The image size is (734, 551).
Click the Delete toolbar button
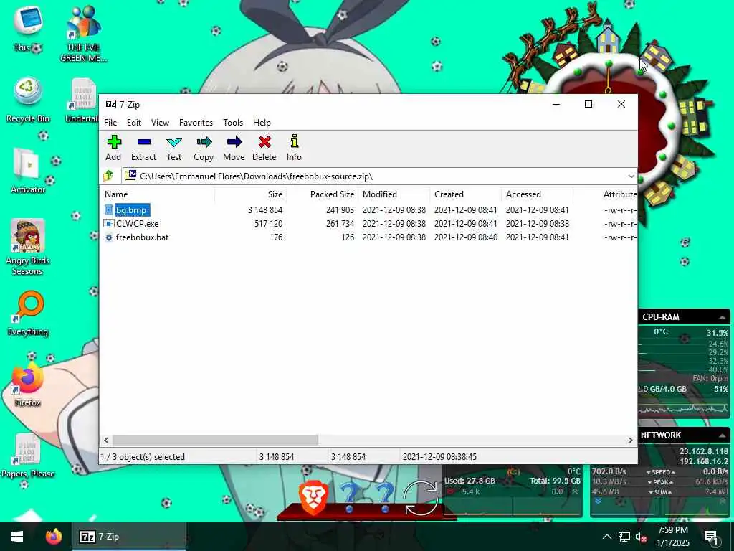coord(264,148)
